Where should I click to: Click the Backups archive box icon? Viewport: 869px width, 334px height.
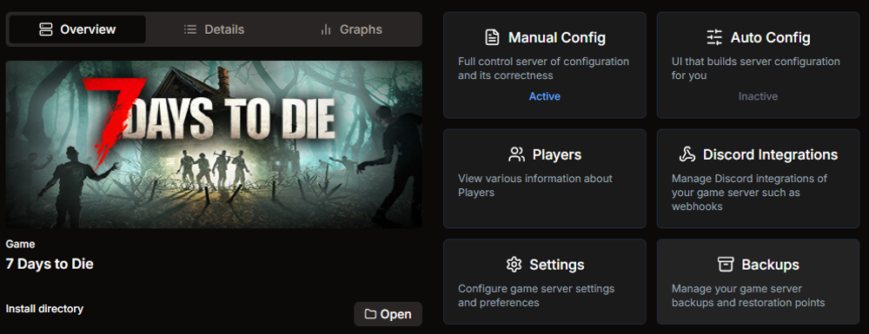click(726, 265)
